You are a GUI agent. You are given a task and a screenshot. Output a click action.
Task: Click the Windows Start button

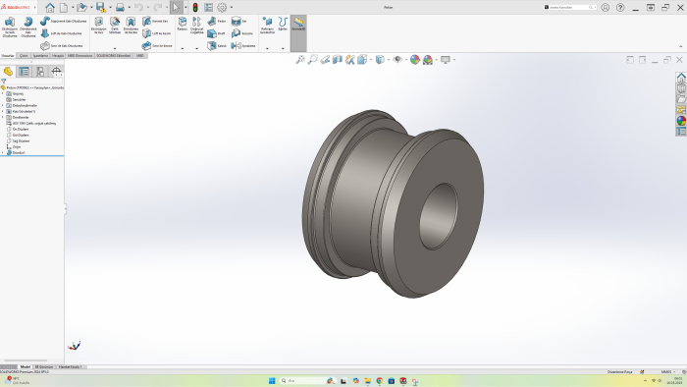pyautogui.click(x=272, y=381)
